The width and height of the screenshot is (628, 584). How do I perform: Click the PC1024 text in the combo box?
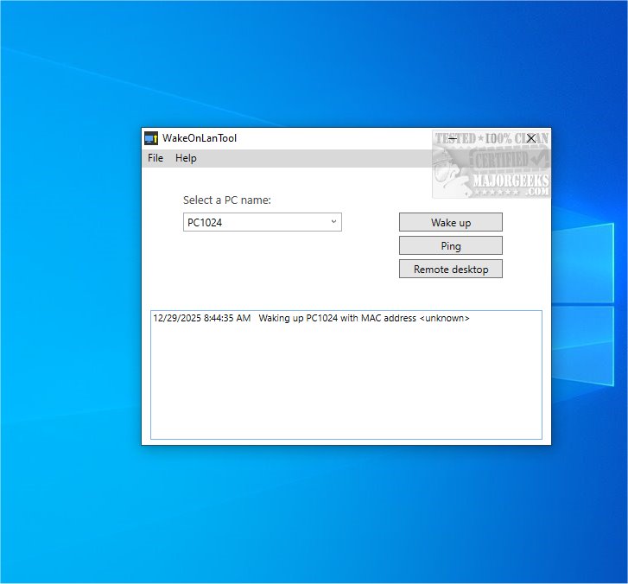click(x=205, y=222)
